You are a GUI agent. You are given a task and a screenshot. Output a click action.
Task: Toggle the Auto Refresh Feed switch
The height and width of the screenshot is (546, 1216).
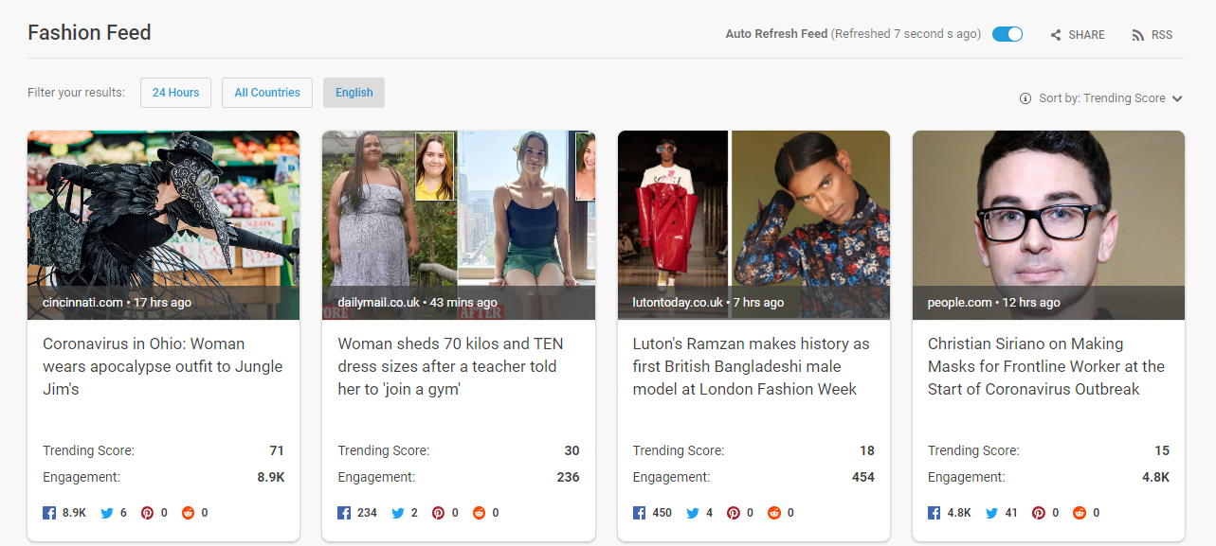[1007, 34]
